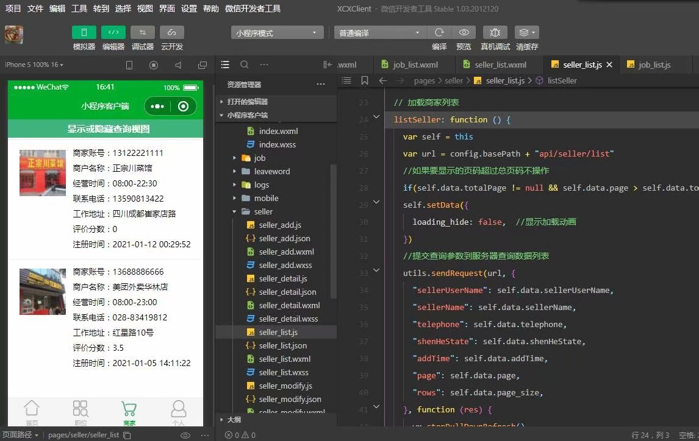Click 显示或隐藏查询视图 button in simulator

pyautogui.click(x=106, y=129)
